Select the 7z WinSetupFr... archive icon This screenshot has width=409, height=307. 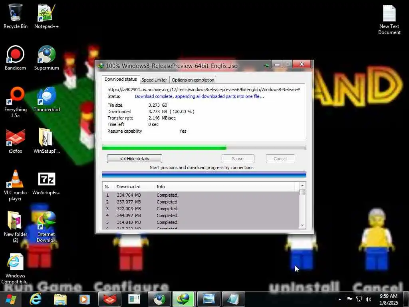pyautogui.click(x=46, y=183)
